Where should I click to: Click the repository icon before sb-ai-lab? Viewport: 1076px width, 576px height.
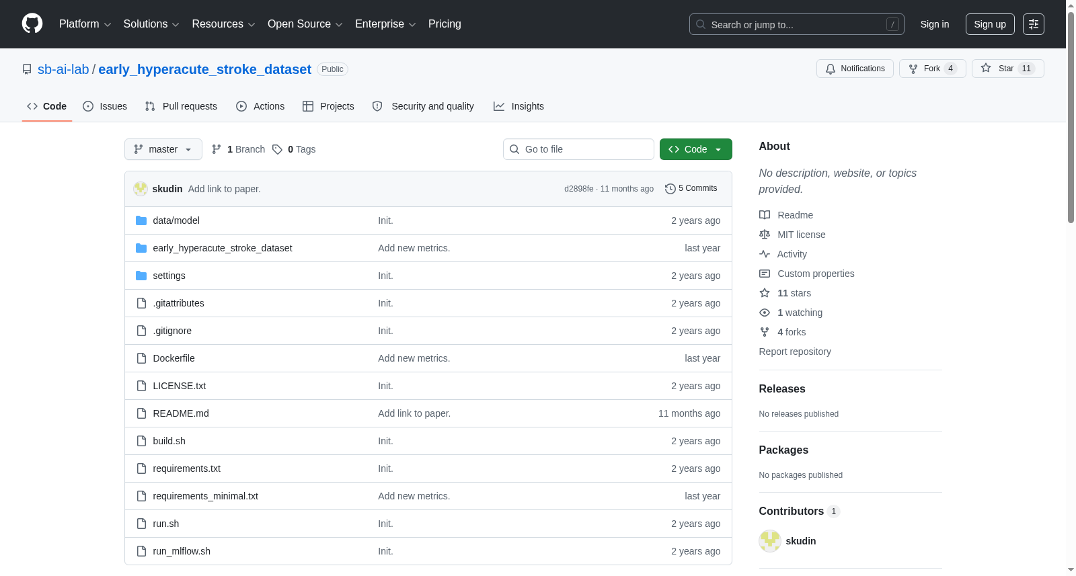(x=27, y=69)
